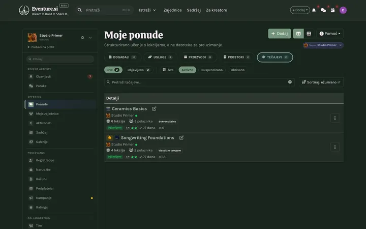Open Sortiraj: Ažurirano sort dropdown
Screen dimensions: 366x229
pyautogui.click(x=321, y=82)
